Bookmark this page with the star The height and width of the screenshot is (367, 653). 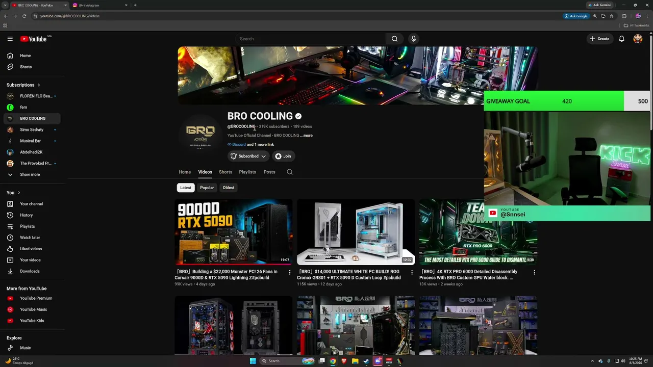click(612, 16)
